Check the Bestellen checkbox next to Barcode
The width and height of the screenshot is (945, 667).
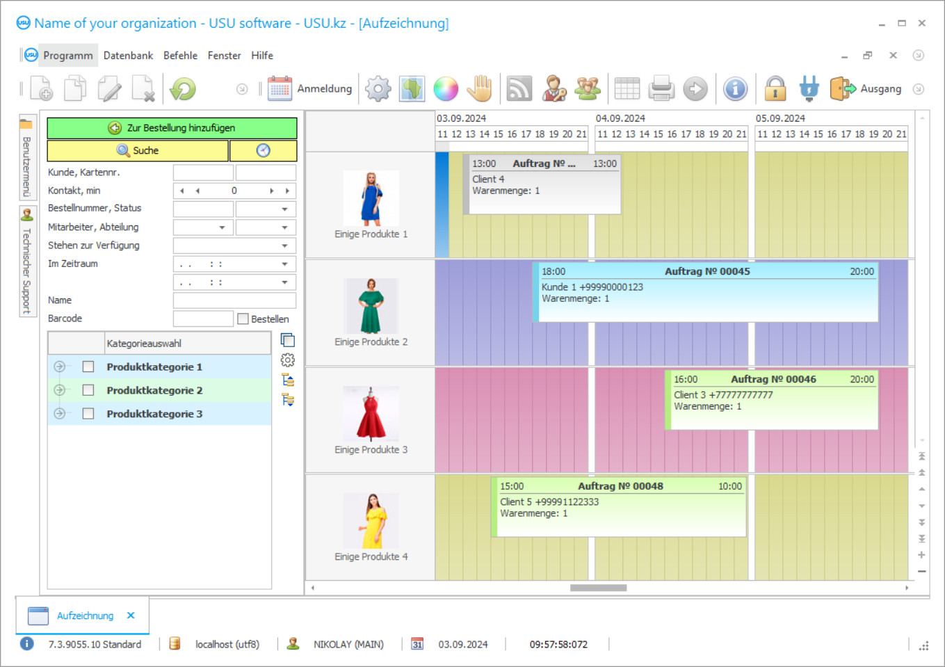[243, 319]
